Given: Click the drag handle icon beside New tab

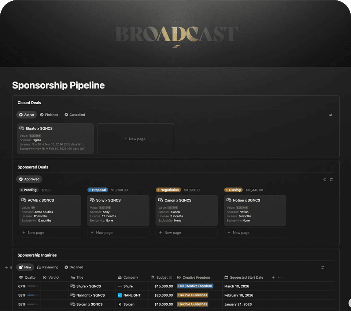Looking at the screenshot, I should pos(11,267).
